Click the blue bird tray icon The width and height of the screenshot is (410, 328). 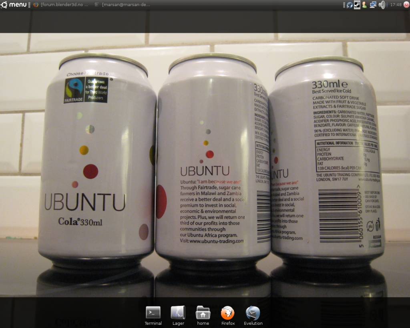tap(350, 5)
